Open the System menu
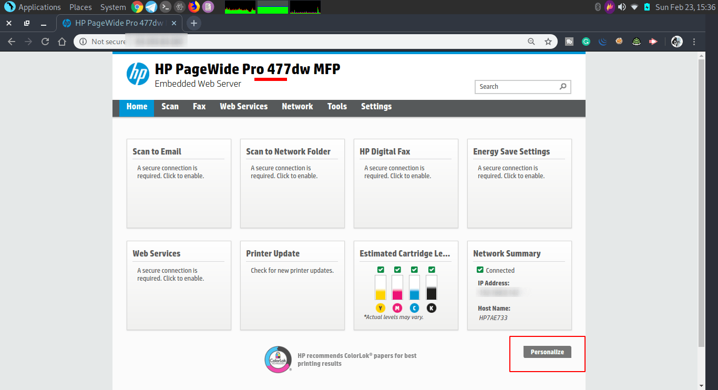Image resolution: width=718 pixels, height=390 pixels. tap(113, 7)
